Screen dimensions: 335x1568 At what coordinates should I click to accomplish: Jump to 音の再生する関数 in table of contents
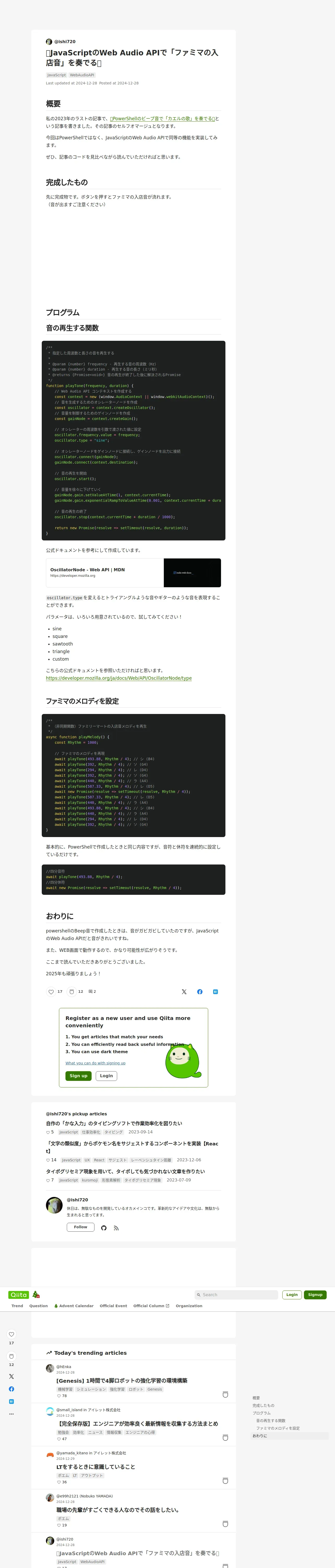pyautogui.click(x=271, y=1421)
